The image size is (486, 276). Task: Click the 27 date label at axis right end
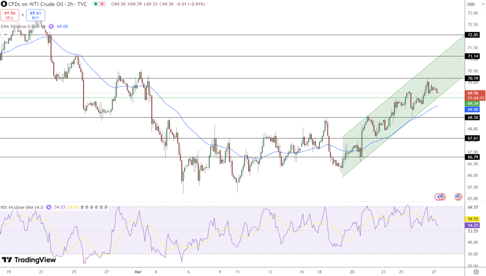[434, 272]
